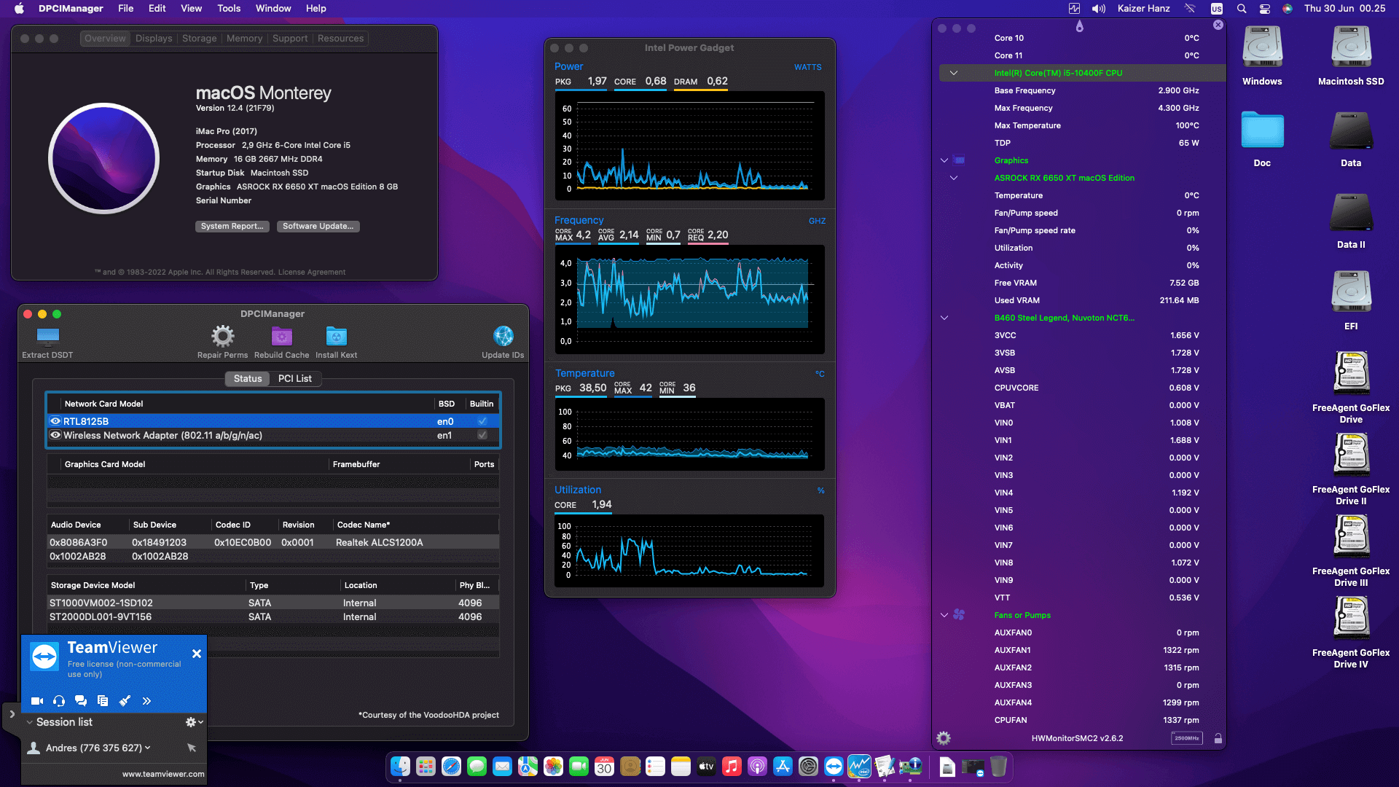Click TeamViewer whiteboard brush icon
The image size is (1399, 787).
coord(125,701)
